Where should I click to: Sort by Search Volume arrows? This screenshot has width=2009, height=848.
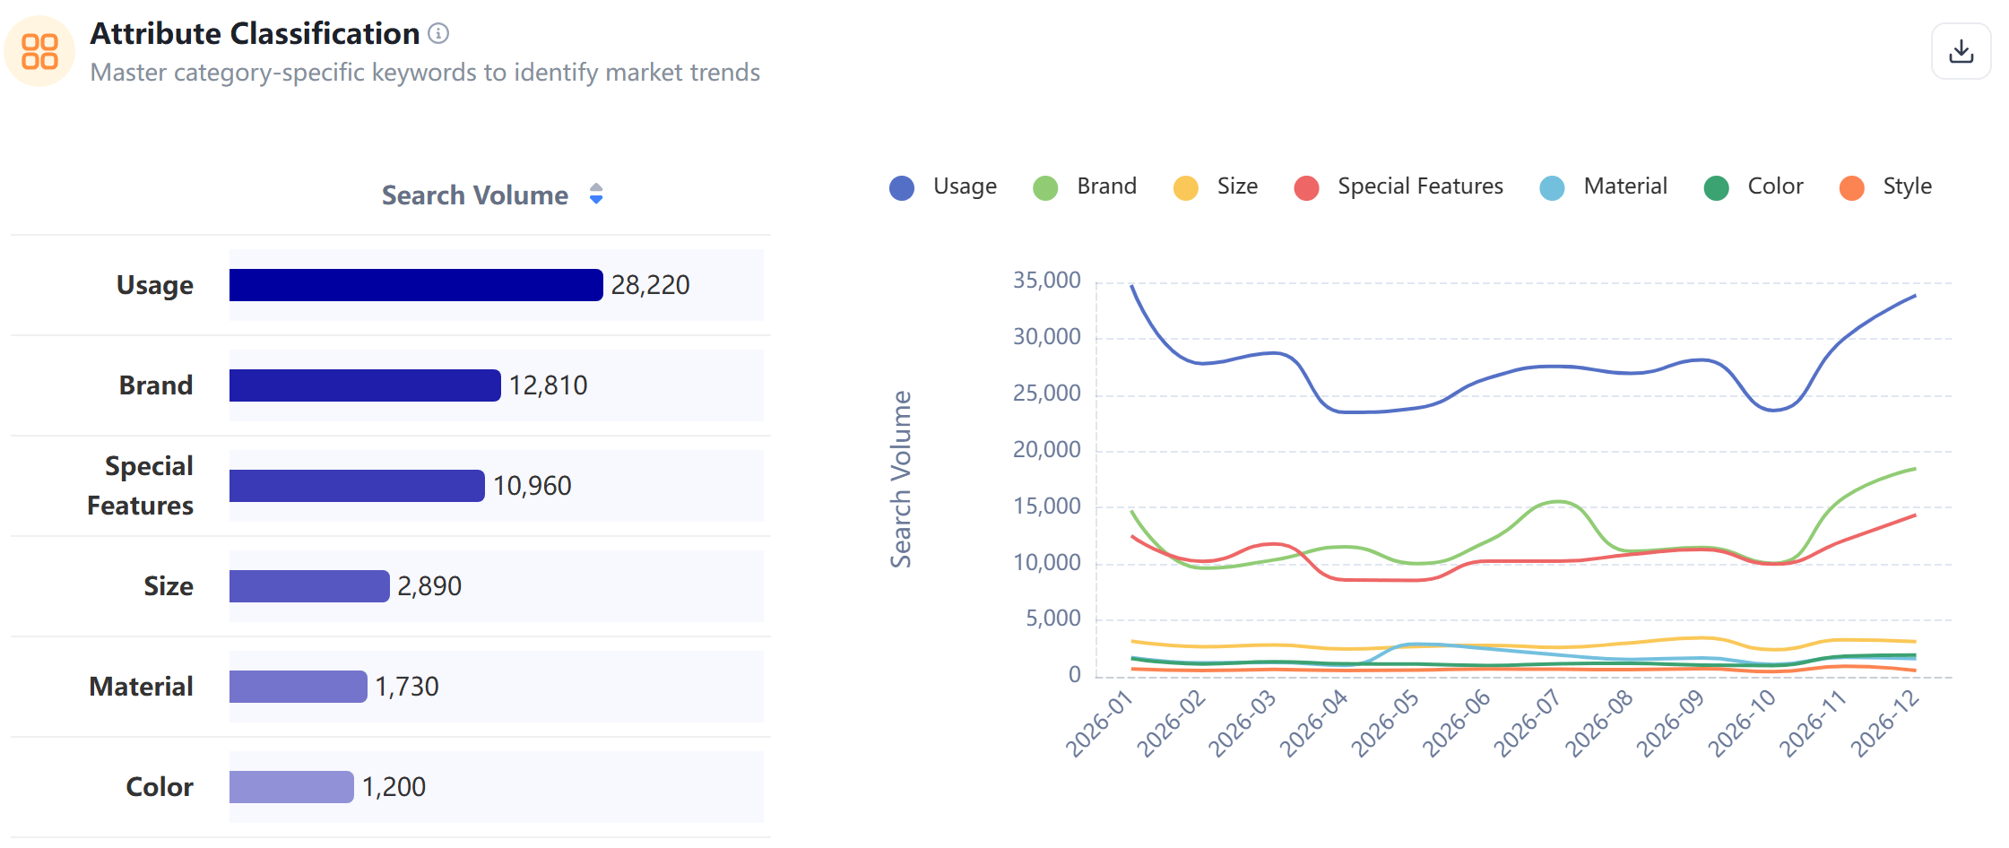coord(596,195)
